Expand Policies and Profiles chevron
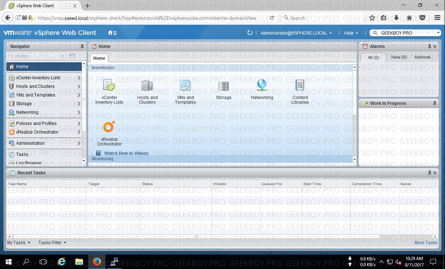This screenshot has width=445, height=269. pyautogui.click(x=79, y=124)
